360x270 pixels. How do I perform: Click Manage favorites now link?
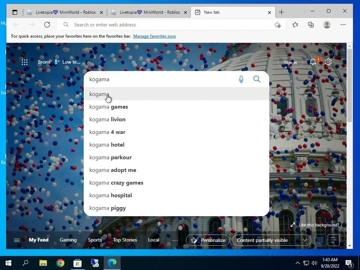click(x=155, y=36)
